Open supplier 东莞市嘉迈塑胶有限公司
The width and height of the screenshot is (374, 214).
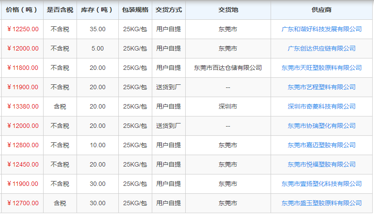(321, 145)
